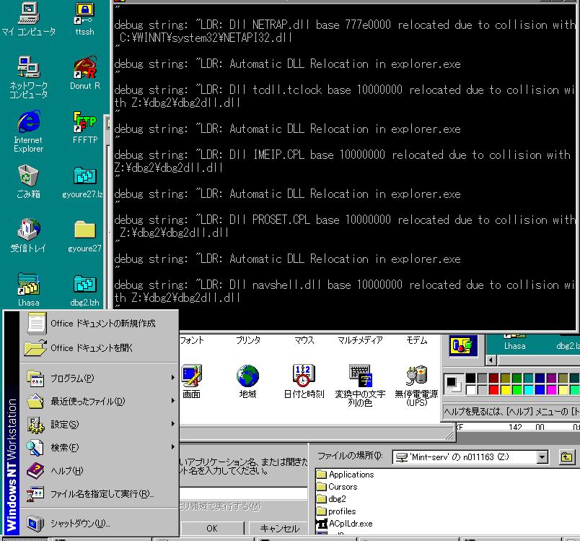Open the ファイルの場所 drive dropdown arrow
This screenshot has height=541, width=580.
point(542,457)
